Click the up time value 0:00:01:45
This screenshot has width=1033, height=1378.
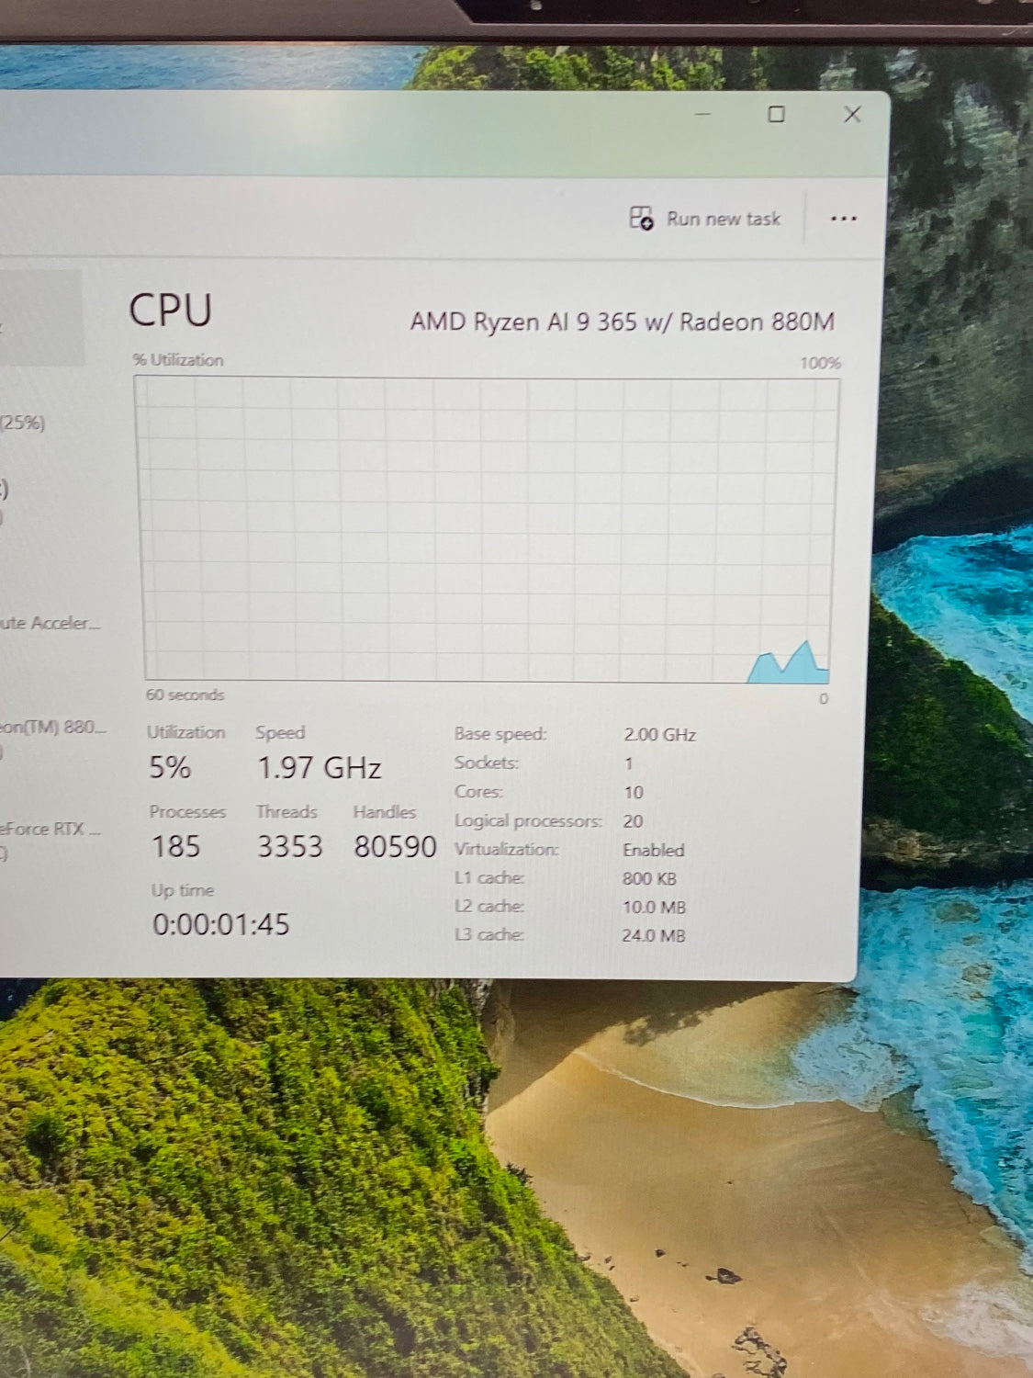pos(220,924)
